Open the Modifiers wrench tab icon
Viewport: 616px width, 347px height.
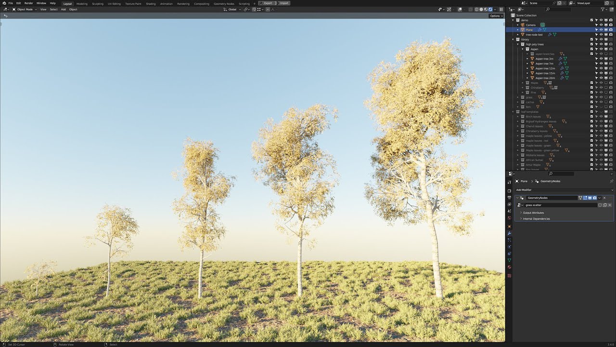tap(509, 233)
